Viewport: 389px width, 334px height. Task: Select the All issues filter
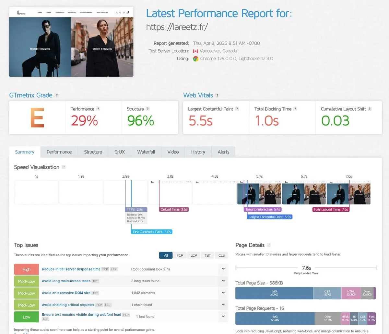[166, 255]
